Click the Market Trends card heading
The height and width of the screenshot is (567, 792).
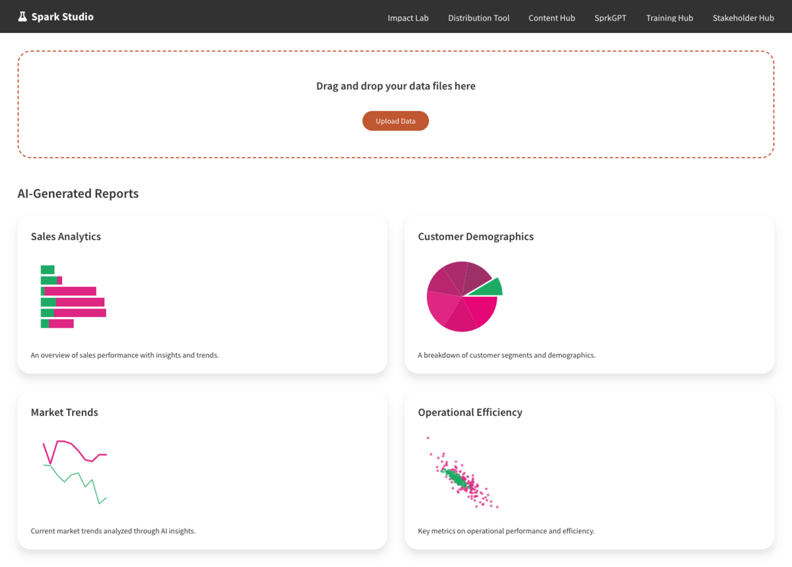pyautogui.click(x=65, y=413)
